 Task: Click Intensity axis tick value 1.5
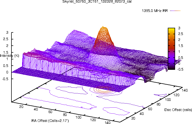[x=6, y=52]
